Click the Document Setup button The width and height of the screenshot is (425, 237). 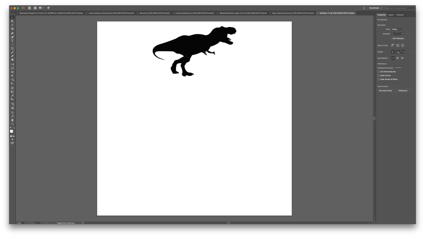[386, 91]
